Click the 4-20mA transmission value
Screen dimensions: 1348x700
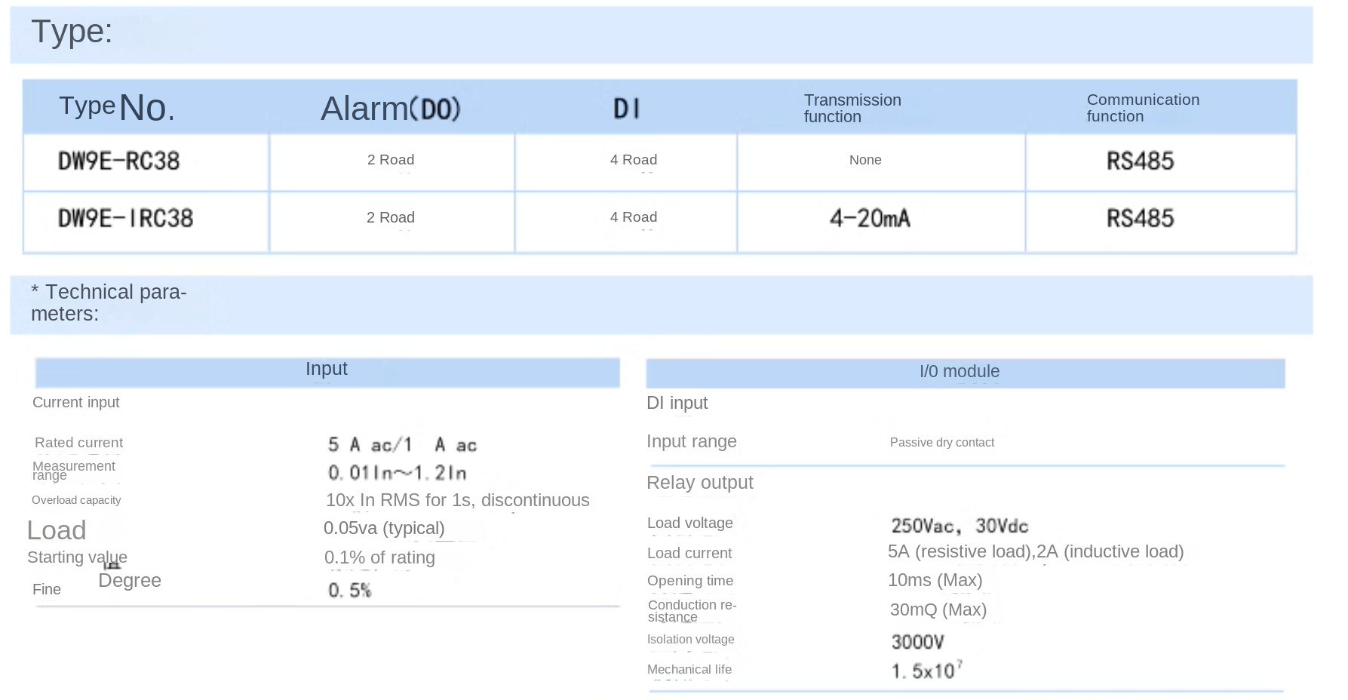(x=870, y=219)
